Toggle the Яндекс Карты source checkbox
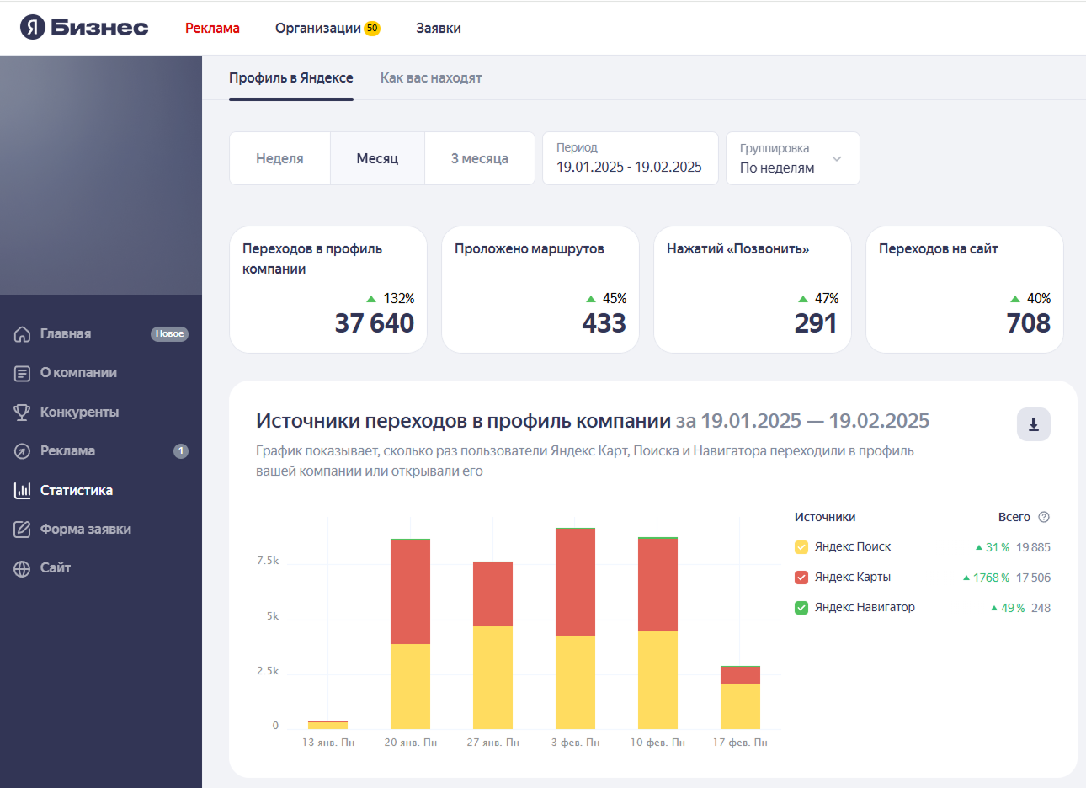 [x=801, y=578]
